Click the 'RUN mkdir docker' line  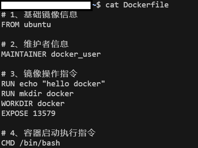coord(37,94)
